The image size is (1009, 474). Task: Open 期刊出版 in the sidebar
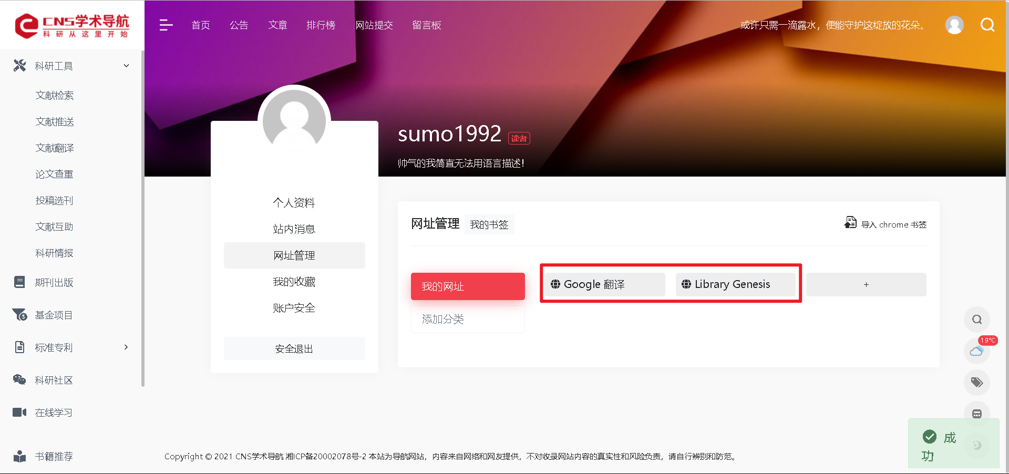coord(54,283)
